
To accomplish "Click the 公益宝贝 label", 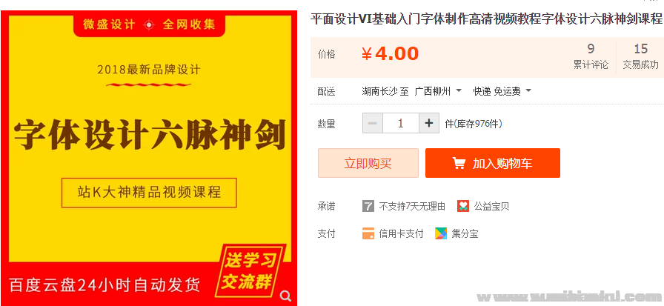I will (x=491, y=207).
